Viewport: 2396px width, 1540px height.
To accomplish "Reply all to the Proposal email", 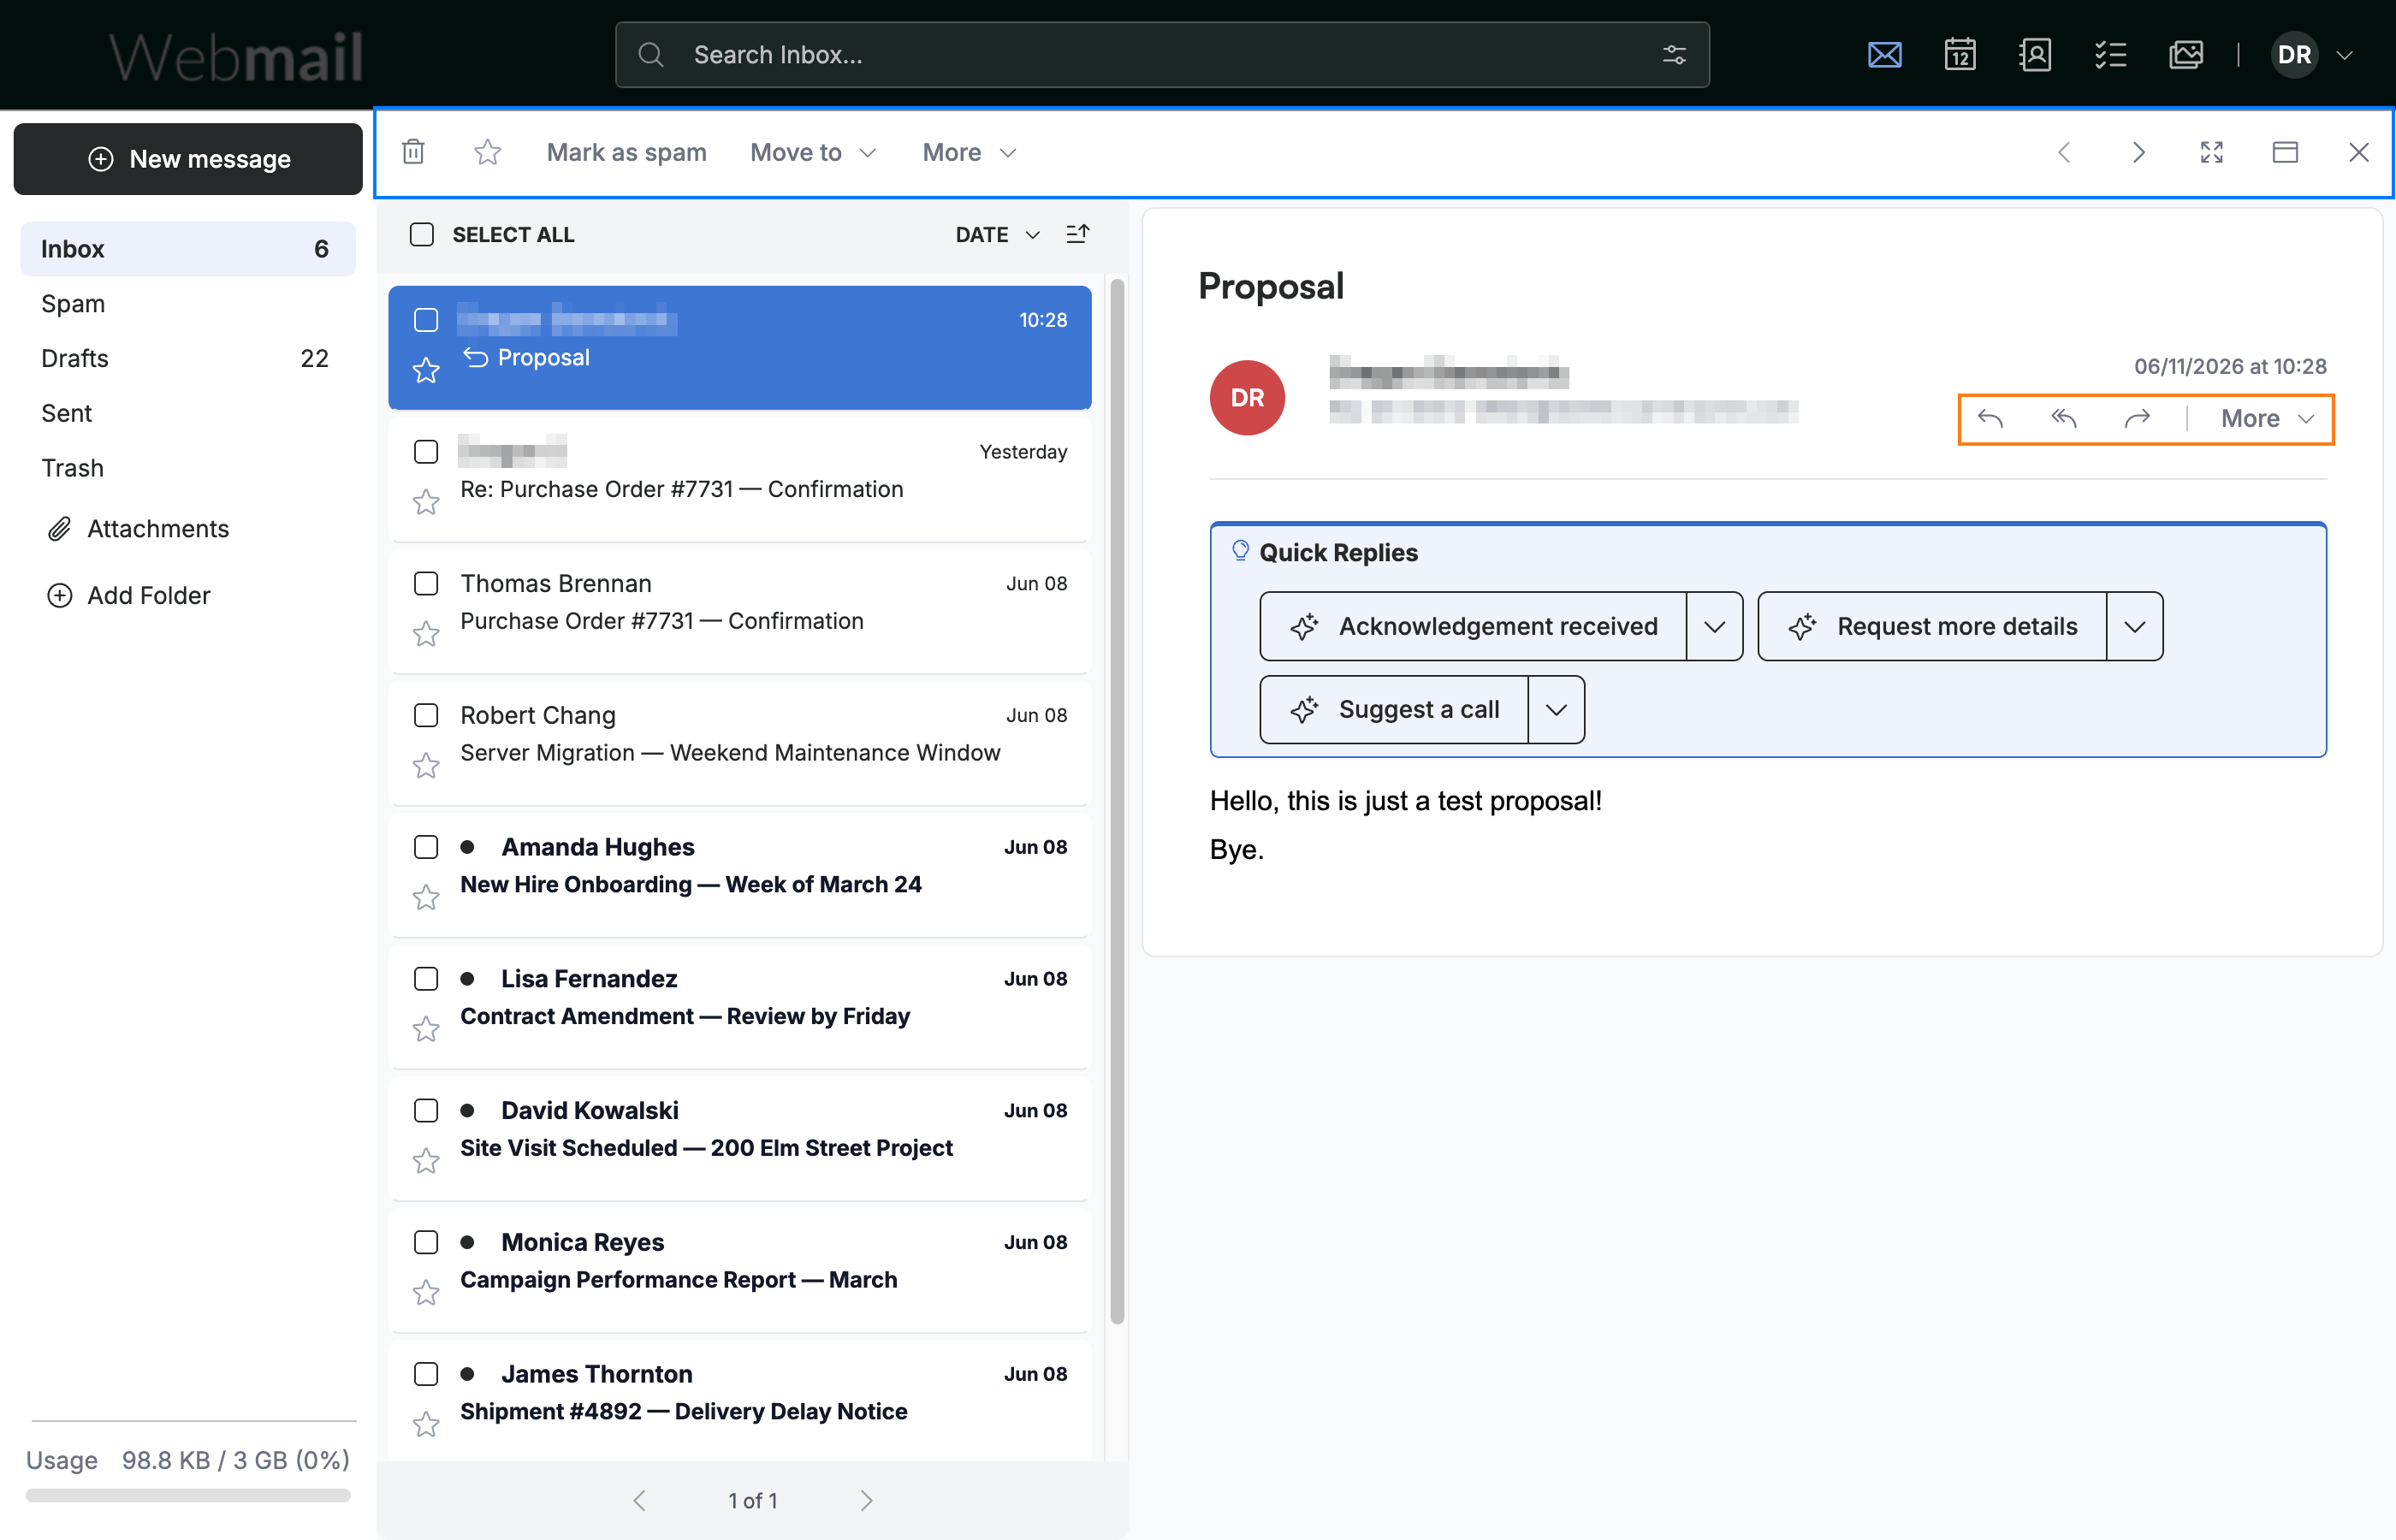I will click(x=2064, y=419).
